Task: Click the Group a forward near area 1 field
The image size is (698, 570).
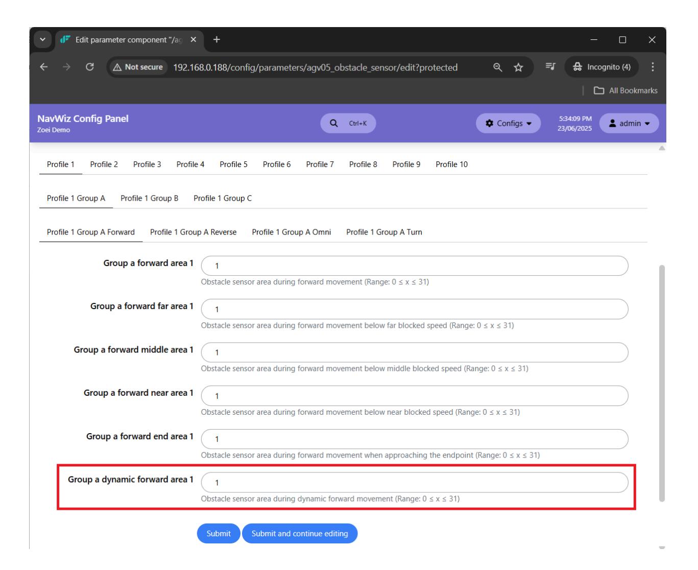Action: pyautogui.click(x=415, y=396)
